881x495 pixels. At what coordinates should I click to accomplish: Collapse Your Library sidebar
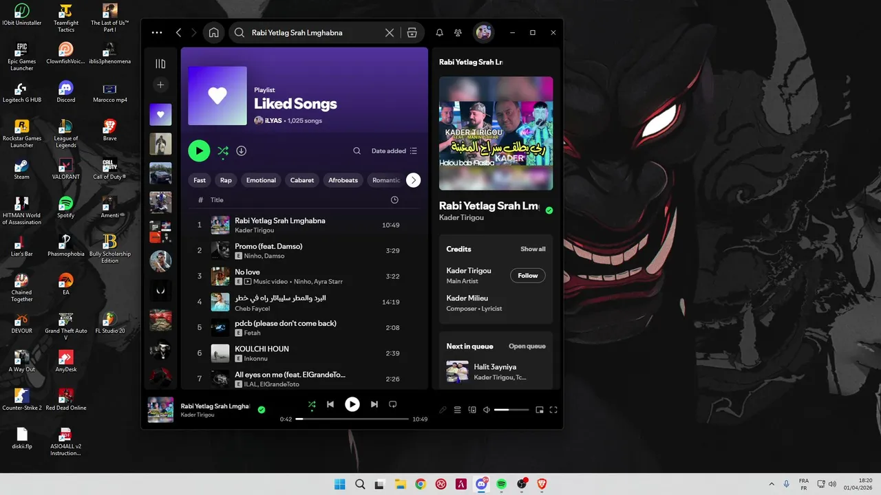[x=160, y=64]
